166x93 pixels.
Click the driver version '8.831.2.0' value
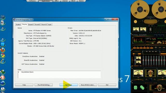[x=82, y=33]
